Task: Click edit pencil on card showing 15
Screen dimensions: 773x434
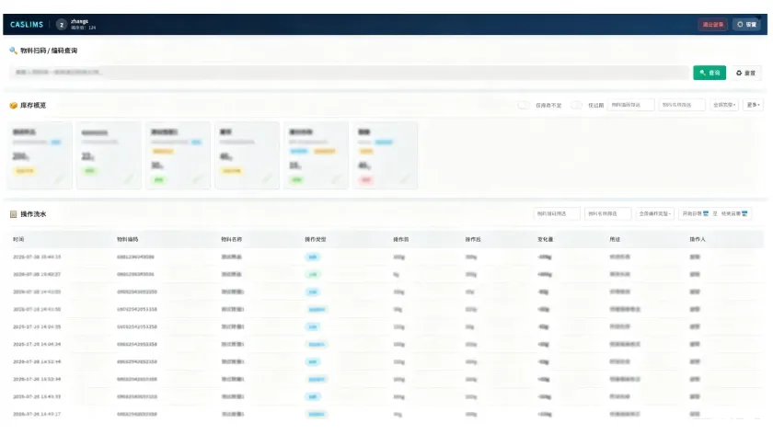Action: (336, 179)
